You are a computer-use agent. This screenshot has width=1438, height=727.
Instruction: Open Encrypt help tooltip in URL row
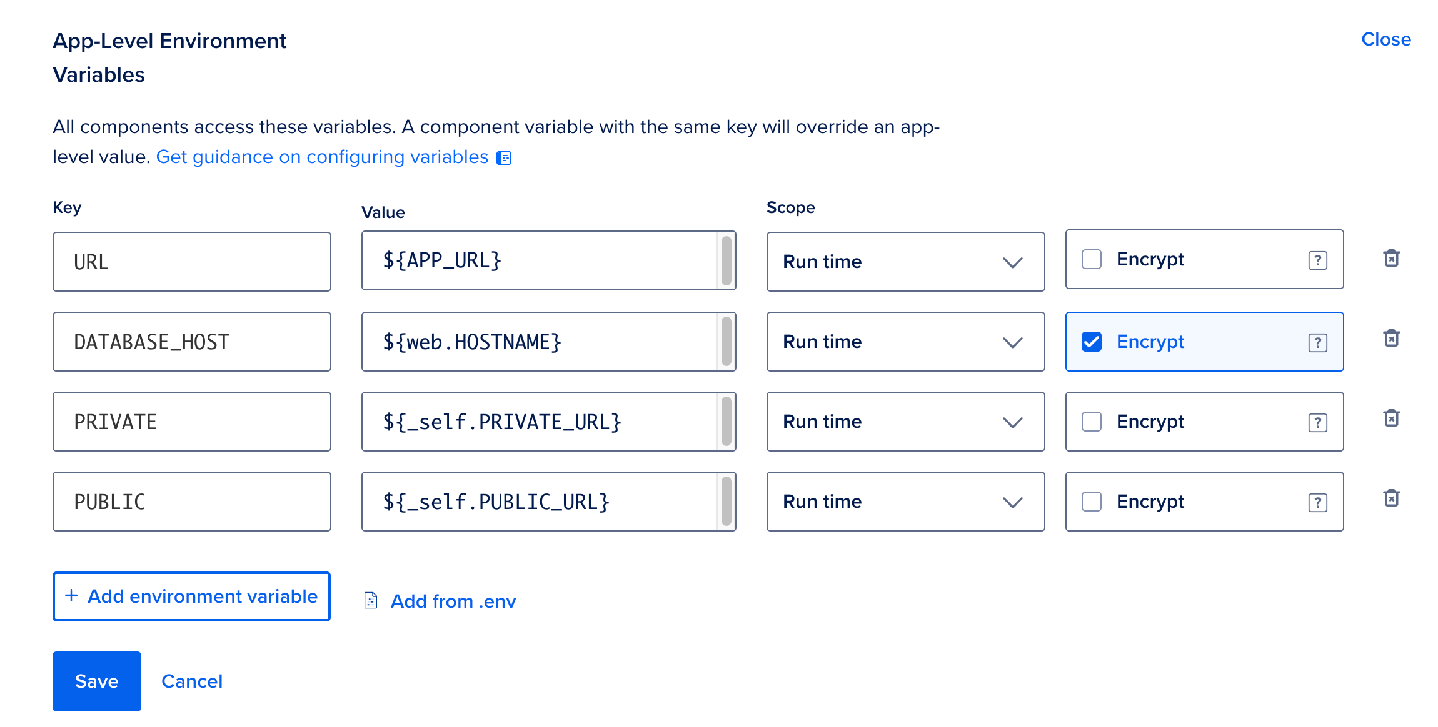pos(1317,260)
